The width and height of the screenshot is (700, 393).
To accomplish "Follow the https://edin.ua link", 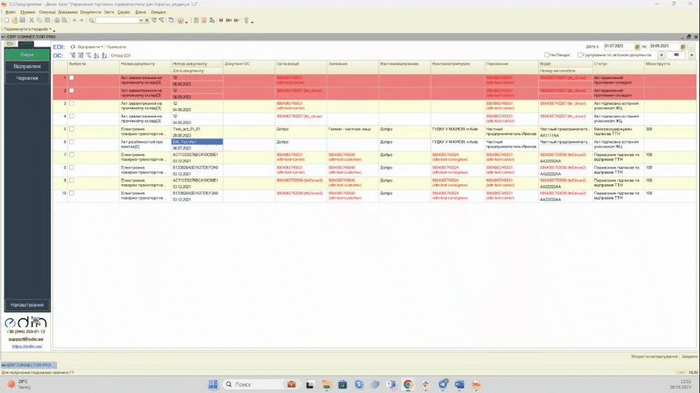I will pyautogui.click(x=27, y=346).
